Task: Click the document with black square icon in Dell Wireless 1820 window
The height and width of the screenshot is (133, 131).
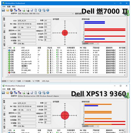Action: point(28,10)
